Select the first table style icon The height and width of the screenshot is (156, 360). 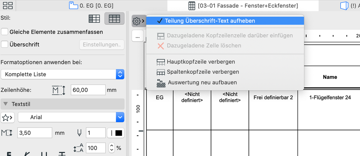point(94,18)
